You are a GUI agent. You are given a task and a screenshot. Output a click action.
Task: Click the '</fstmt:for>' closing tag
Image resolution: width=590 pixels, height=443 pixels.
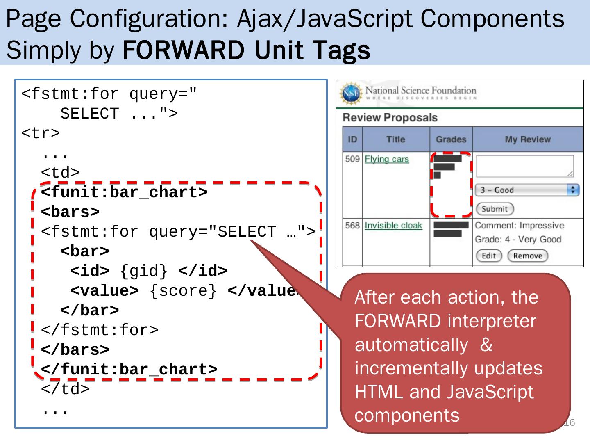click(100, 330)
